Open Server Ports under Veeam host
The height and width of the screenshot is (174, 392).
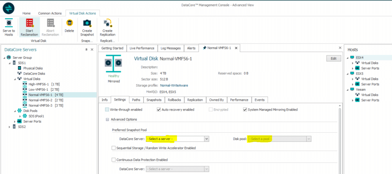pos(370,100)
